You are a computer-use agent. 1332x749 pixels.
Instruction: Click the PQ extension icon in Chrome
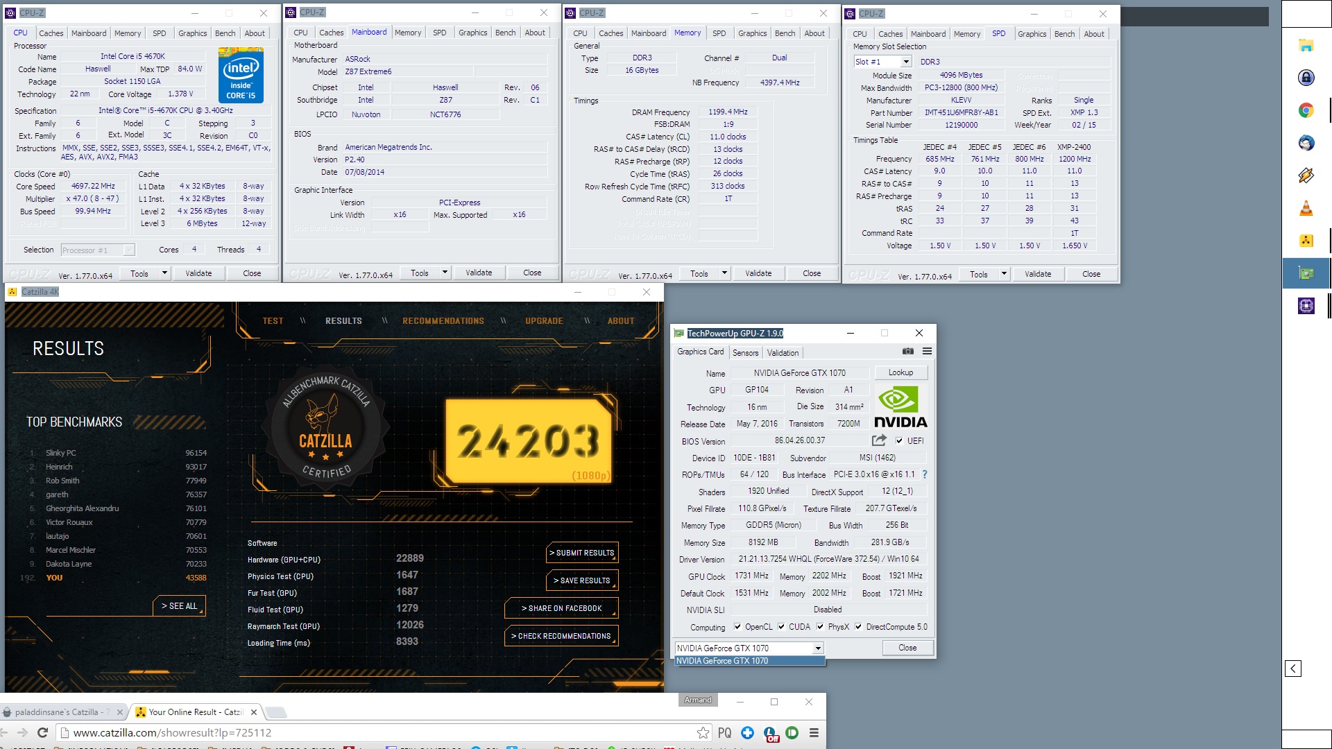pyautogui.click(x=724, y=732)
